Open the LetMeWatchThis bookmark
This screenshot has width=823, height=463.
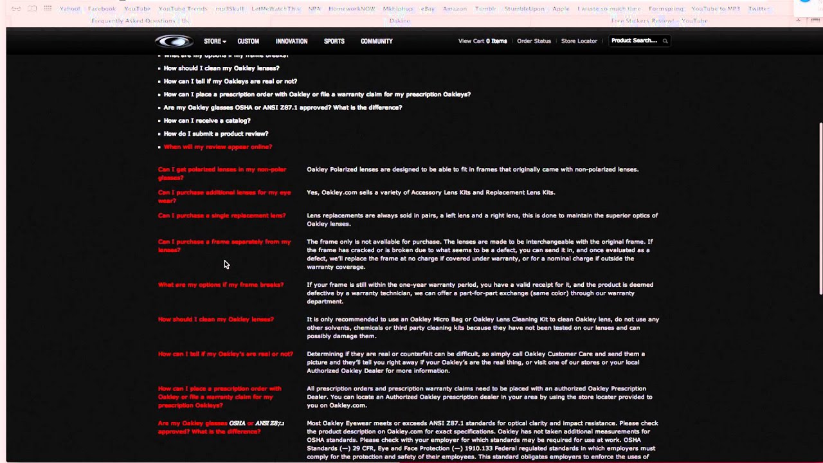pos(276,9)
